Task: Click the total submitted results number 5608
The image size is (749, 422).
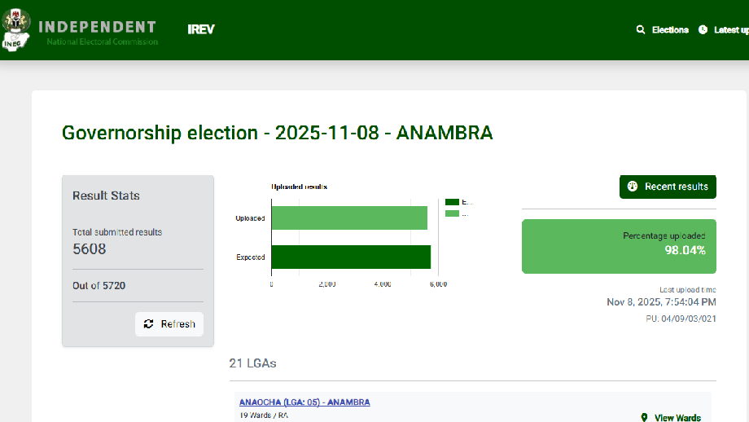Action: pos(90,249)
